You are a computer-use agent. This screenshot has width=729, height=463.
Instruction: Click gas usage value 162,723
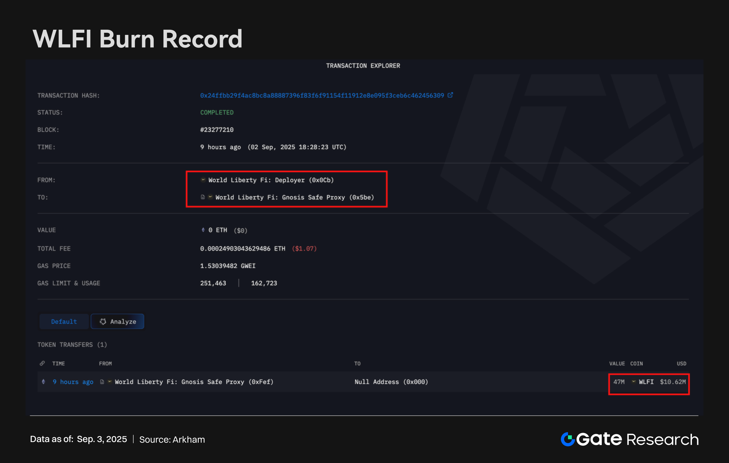point(264,283)
